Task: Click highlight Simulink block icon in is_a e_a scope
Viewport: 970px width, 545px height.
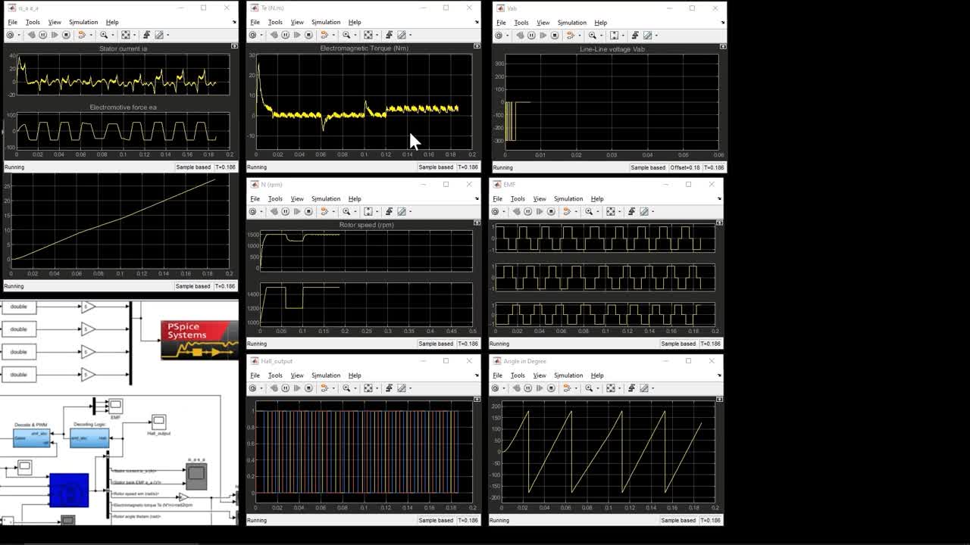Action: [x=81, y=35]
